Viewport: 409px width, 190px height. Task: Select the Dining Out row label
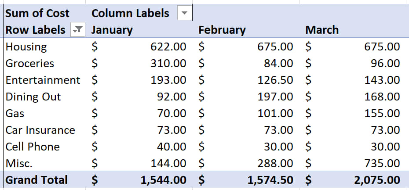(33, 97)
